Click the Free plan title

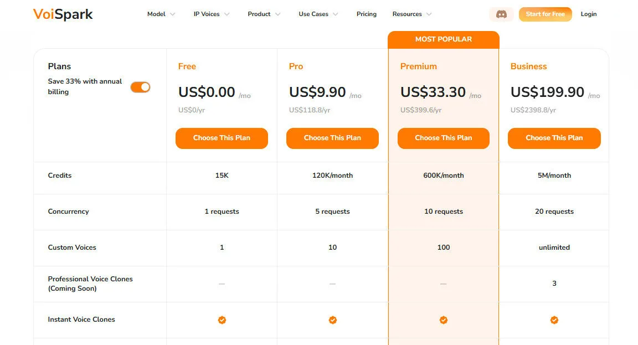click(187, 66)
